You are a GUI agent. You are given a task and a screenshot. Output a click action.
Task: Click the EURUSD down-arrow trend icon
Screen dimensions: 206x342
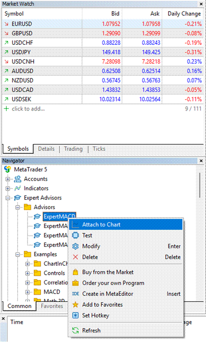point(6,24)
